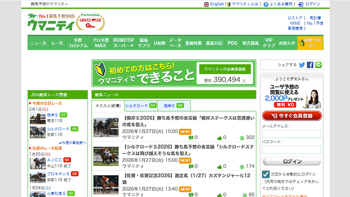This screenshot has height=197, width=350.
Task: Open 今週の番組表へ link
Action: [x=73, y=143]
